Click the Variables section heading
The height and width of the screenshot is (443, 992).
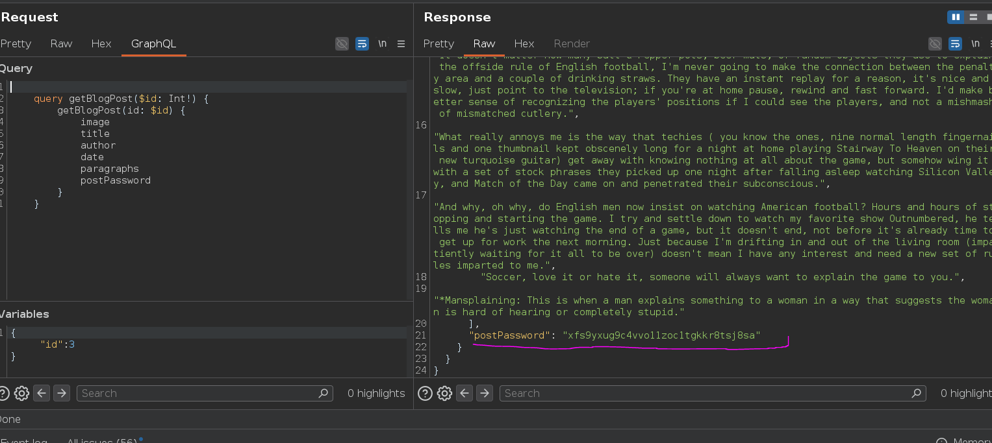(x=24, y=314)
